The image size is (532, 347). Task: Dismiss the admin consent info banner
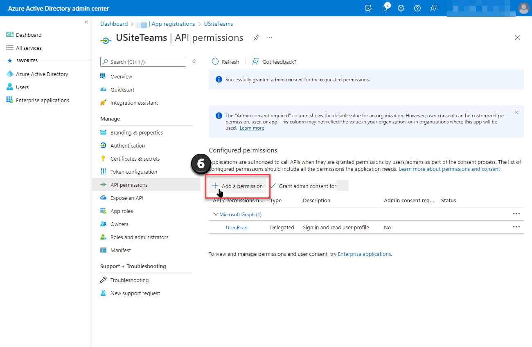(517, 112)
